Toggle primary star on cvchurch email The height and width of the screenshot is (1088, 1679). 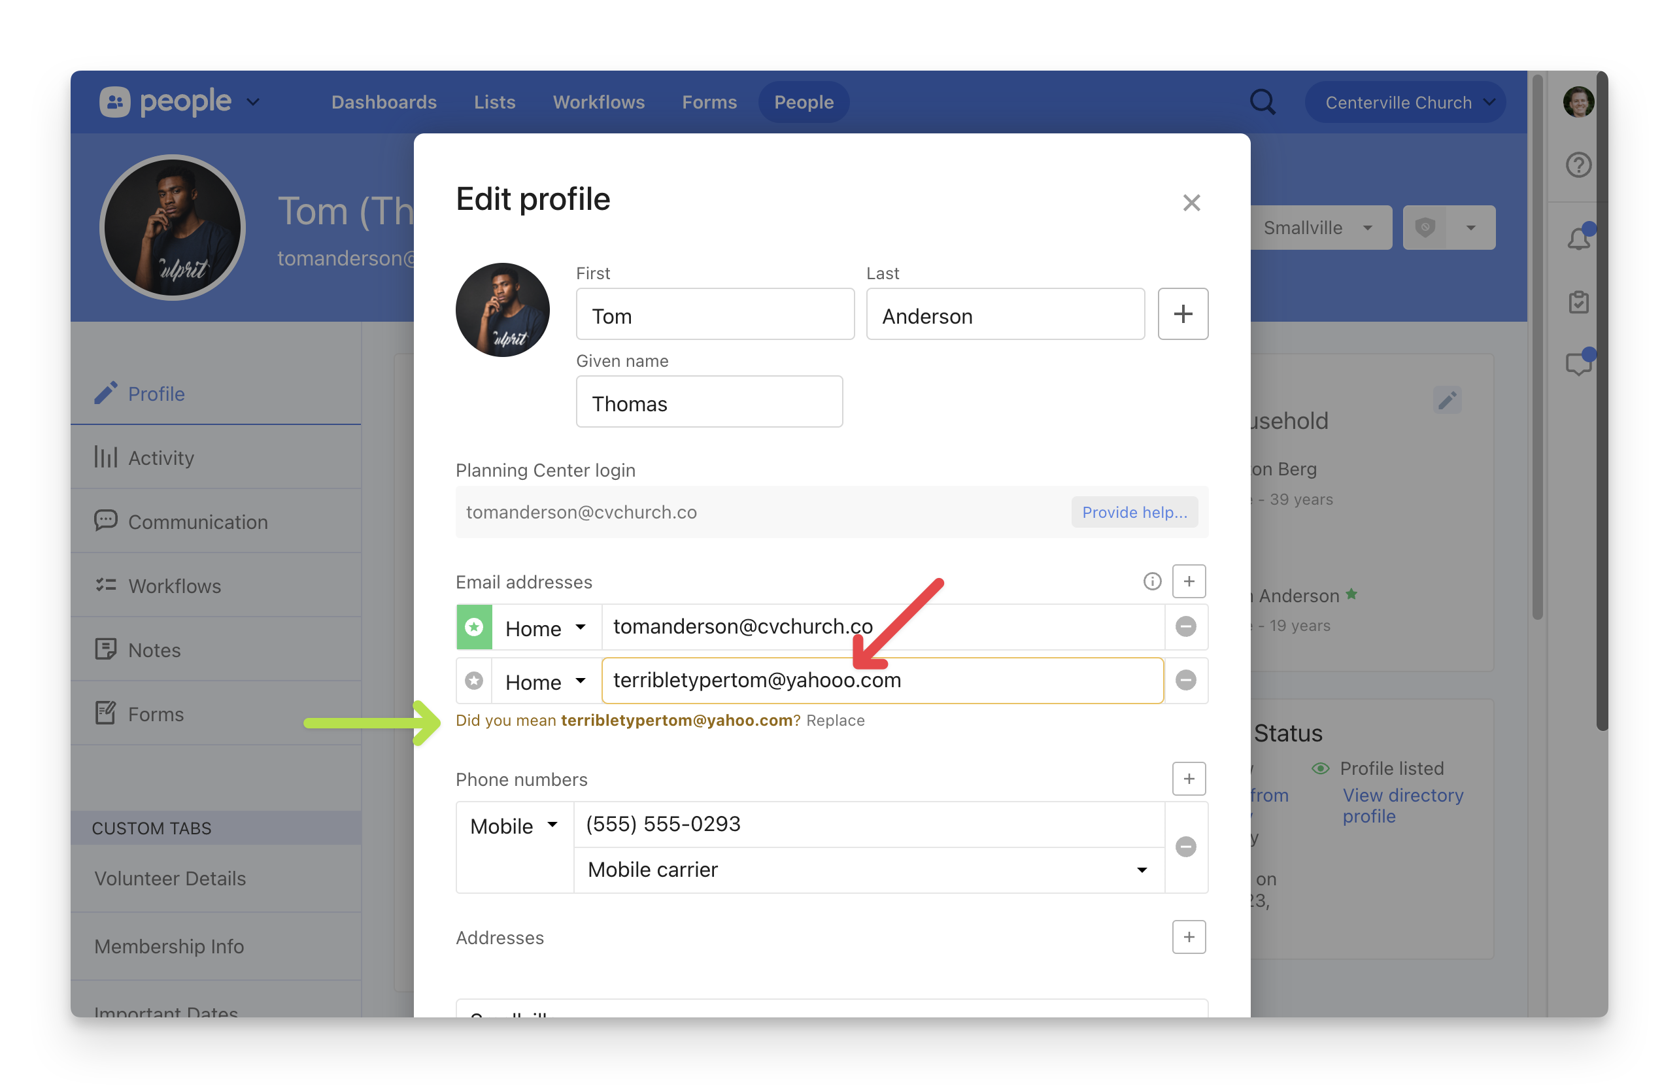(x=474, y=627)
